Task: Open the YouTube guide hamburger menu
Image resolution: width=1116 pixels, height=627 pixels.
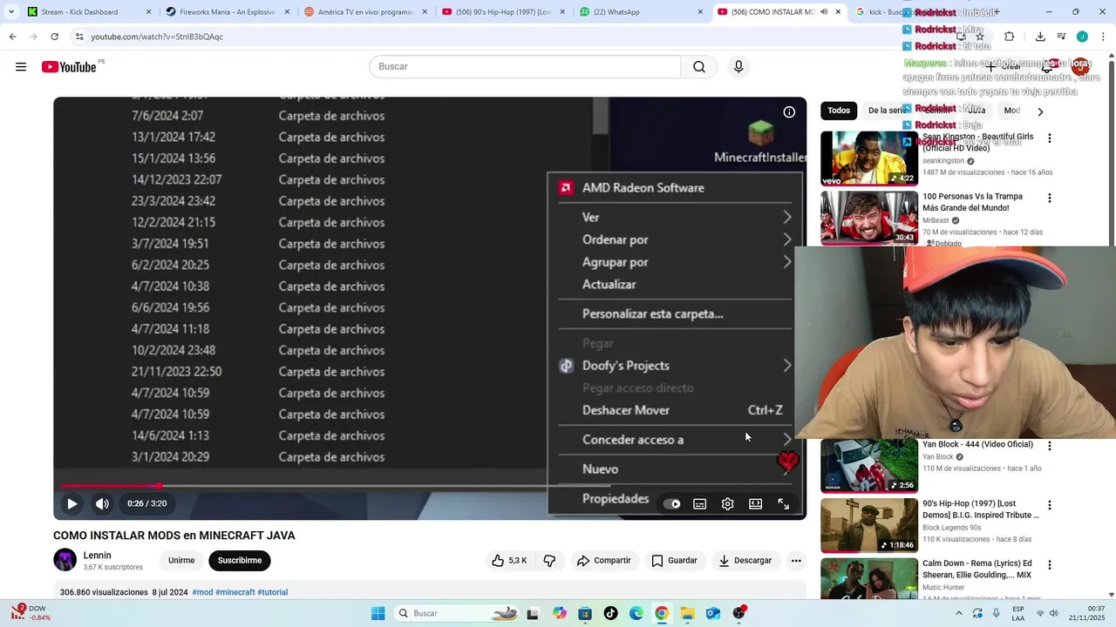Action: coord(21,67)
